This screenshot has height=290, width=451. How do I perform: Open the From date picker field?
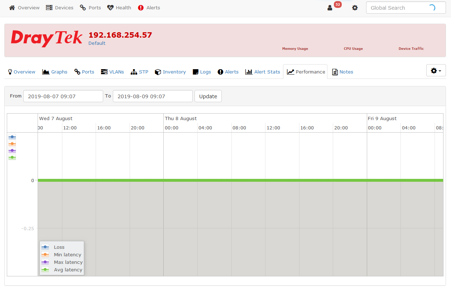tap(63, 96)
